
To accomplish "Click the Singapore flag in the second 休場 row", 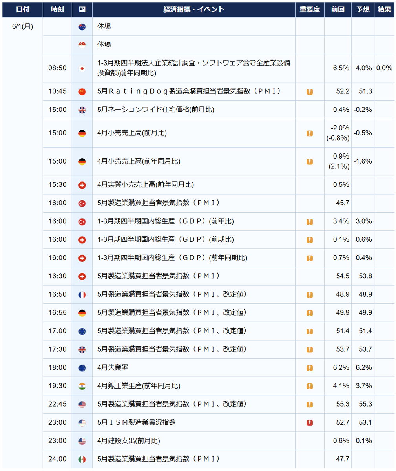I will 82,45.
